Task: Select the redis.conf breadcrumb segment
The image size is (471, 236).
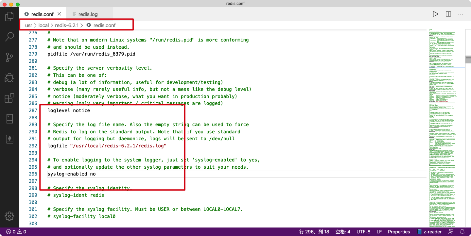Action: coord(101,25)
